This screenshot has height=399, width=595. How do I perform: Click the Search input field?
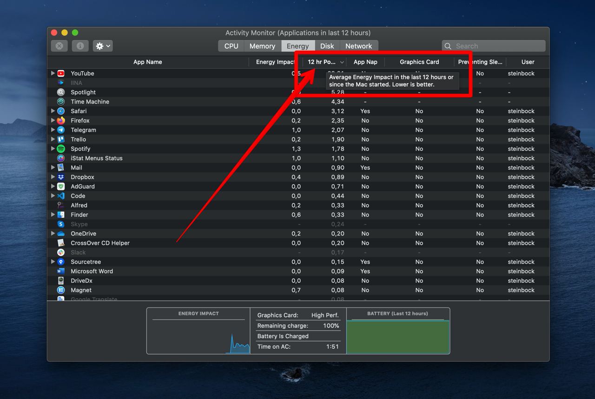point(494,46)
